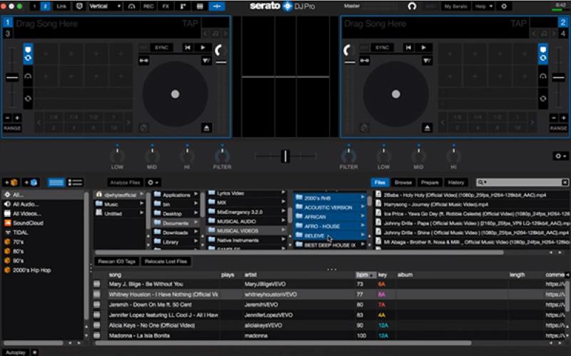The height and width of the screenshot is (356, 571).
Task: Open My Serato
Action: 455,6
